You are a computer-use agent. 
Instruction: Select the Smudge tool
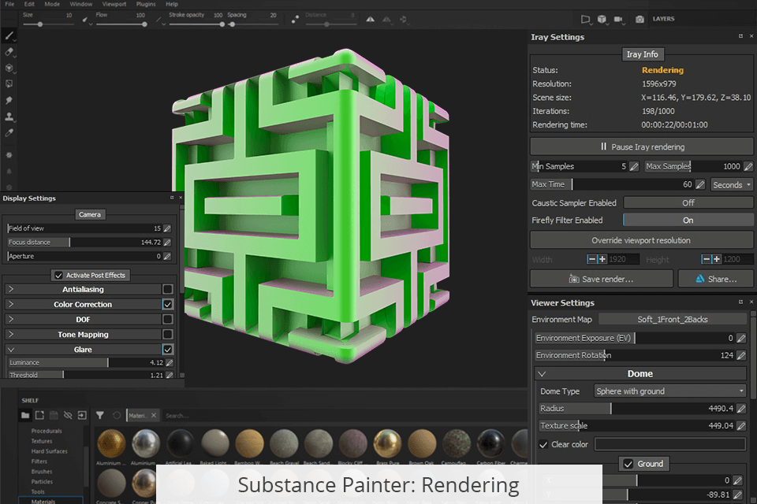9,100
